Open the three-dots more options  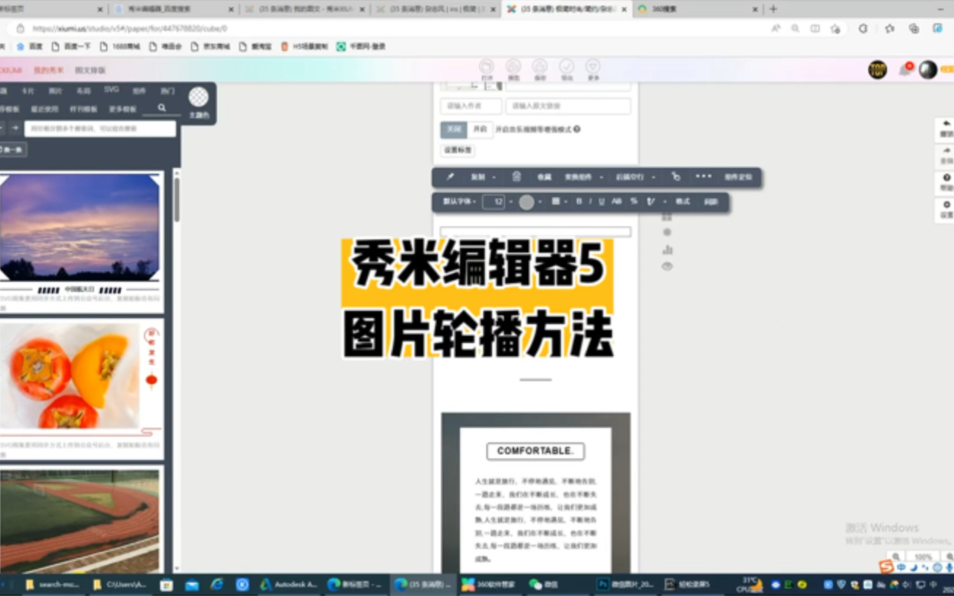[x=703, y=177]
